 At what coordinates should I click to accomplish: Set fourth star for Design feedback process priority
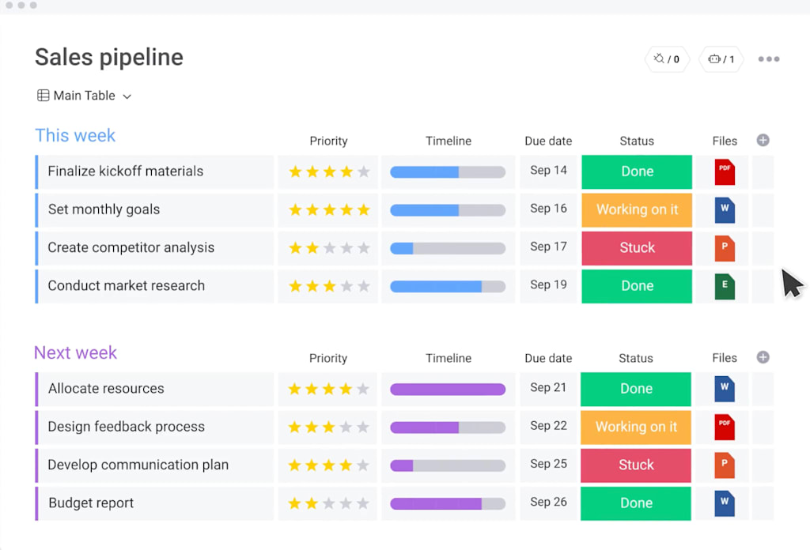pyautogui.click(x=346, y=427)
